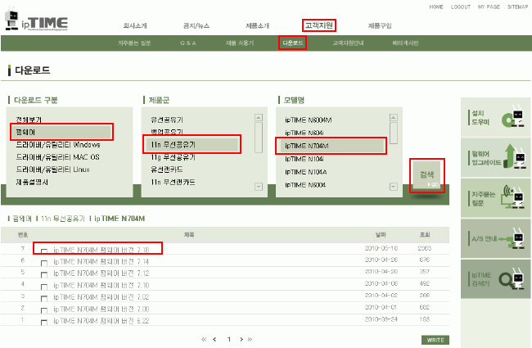Click the 제목 column header
532x348 pixels.
pos(189,235)
